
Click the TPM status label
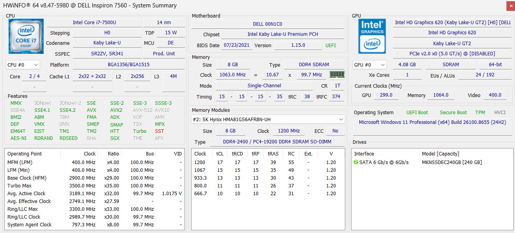coord(480,113)
